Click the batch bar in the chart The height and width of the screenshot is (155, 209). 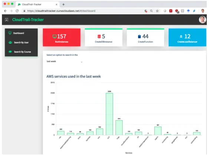click(158, 131)
